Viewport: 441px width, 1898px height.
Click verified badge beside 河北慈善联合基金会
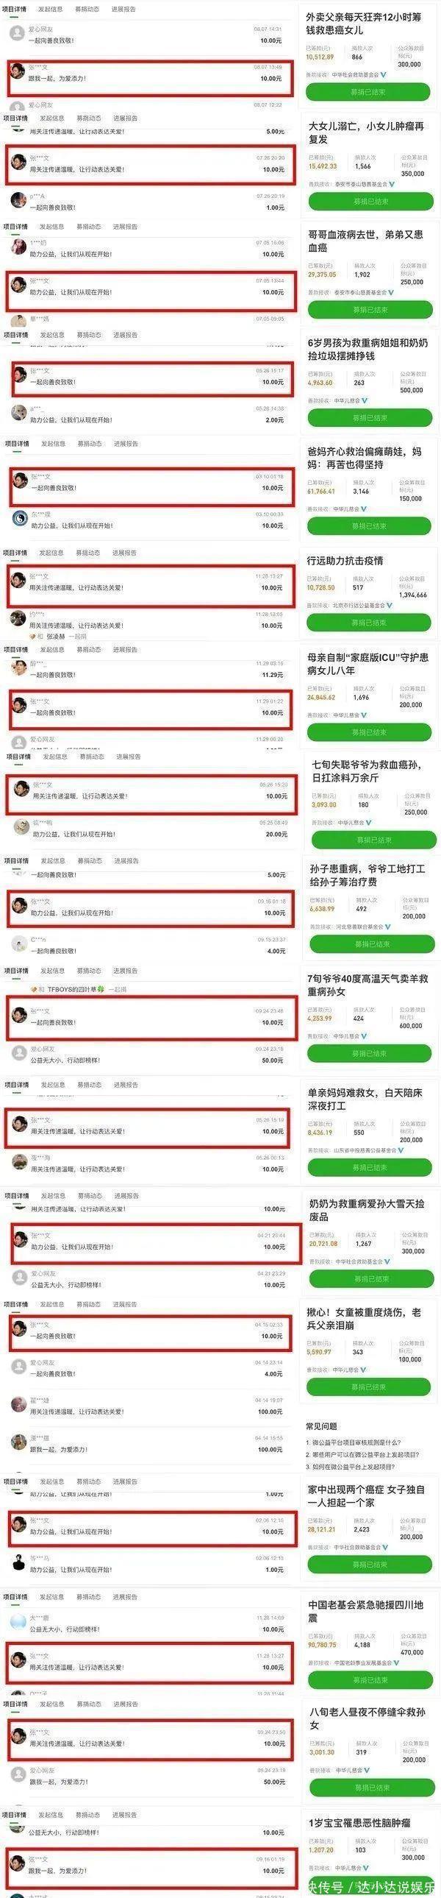click(387, 927)
